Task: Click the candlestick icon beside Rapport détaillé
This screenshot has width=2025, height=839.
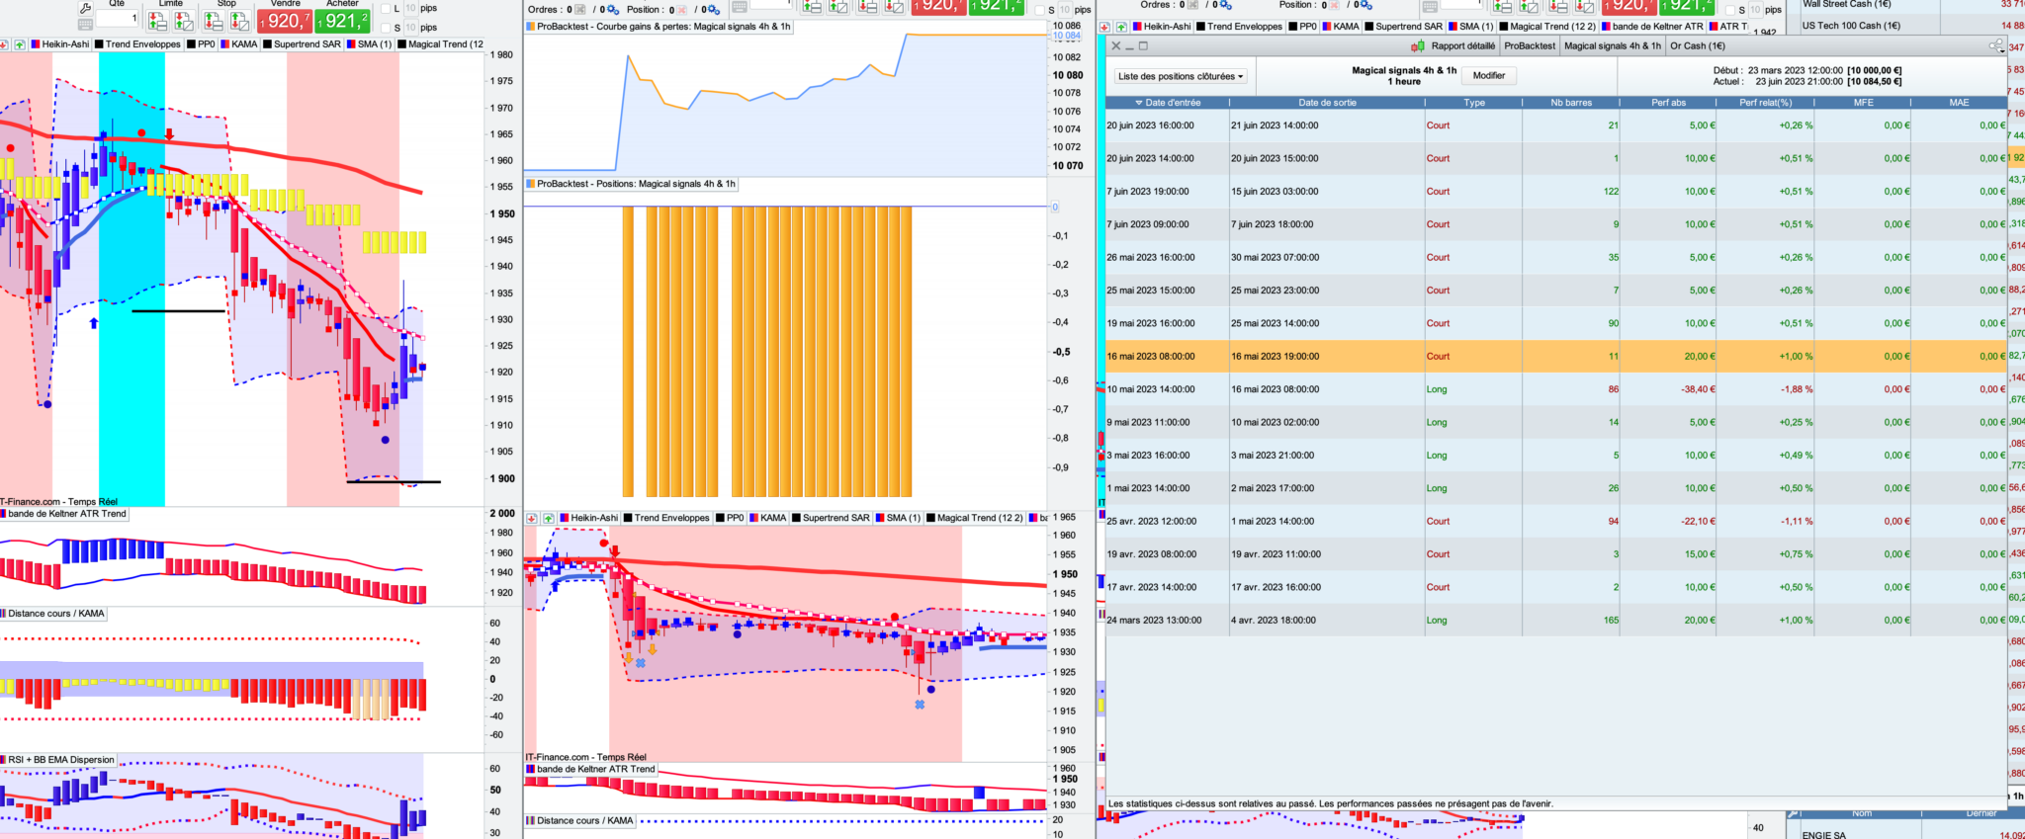Action: [1418, 46]
